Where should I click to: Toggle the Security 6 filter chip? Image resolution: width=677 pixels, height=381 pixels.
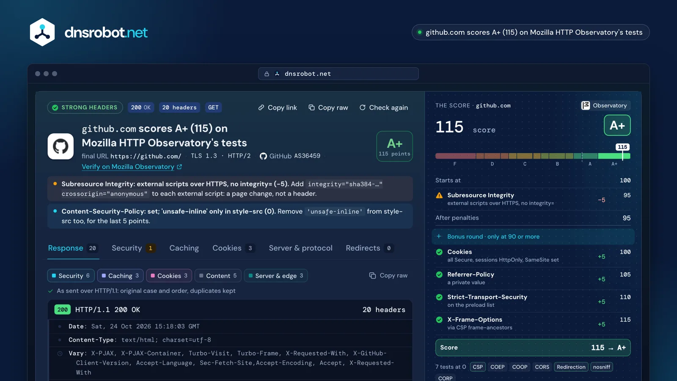(x=71, y=276)
